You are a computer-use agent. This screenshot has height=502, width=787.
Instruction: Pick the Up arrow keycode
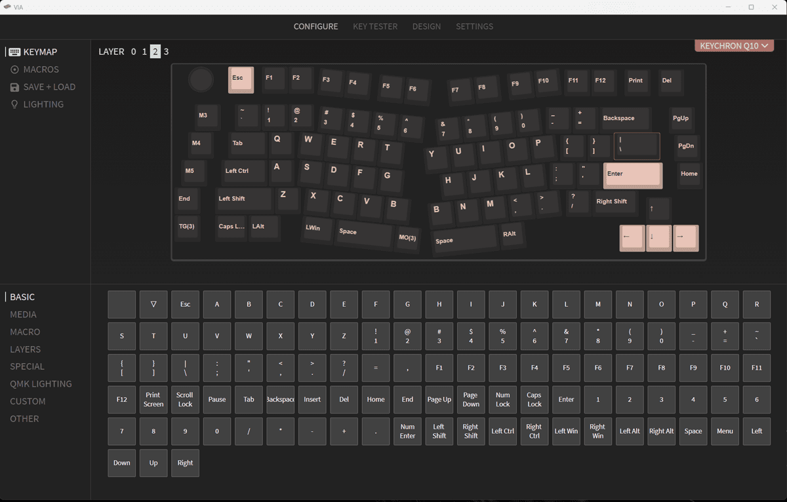click(153, 463)
